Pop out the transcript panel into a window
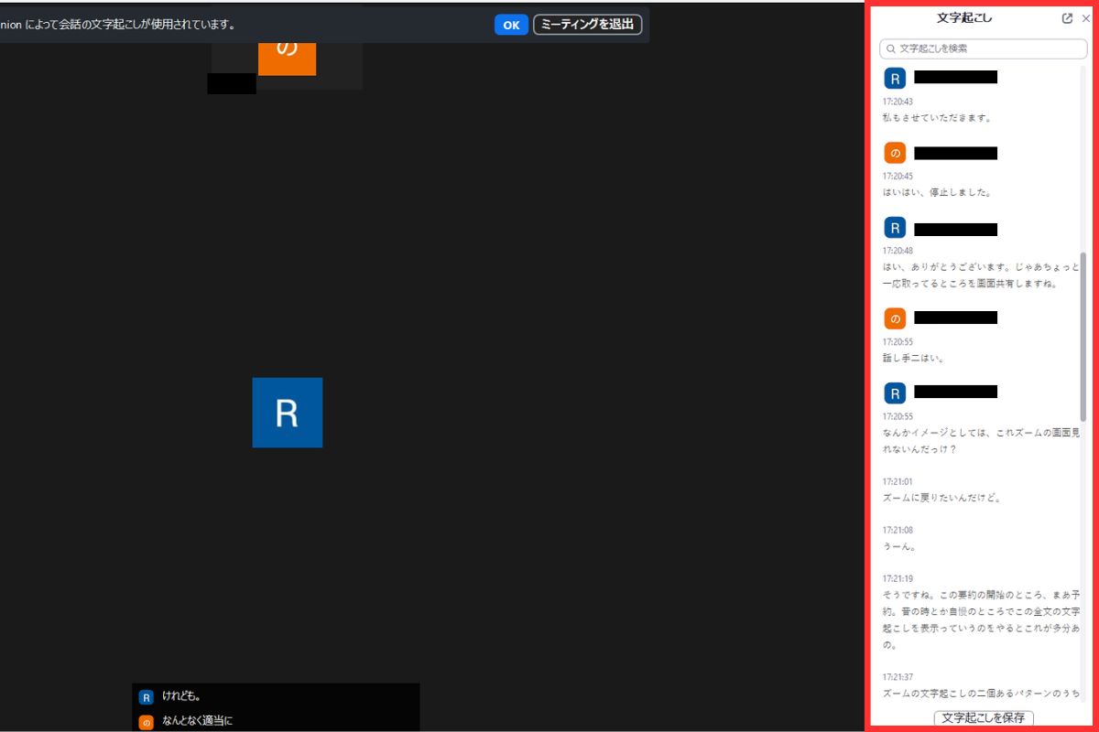Screen dimensions: 1099x732 click(1067, 18)
